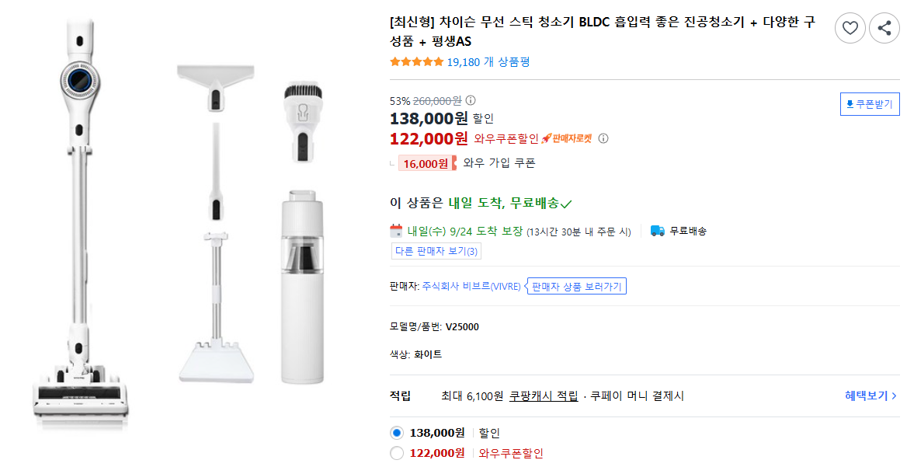The width and height of the screenshot is (907, 467).
Task: Click the info icon after 와우쿠폰할인
Action: tap(603, 138)
